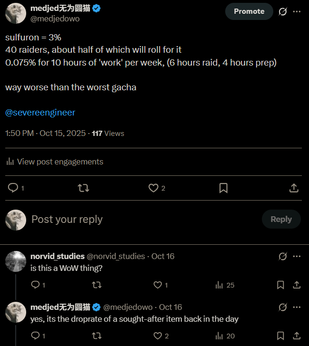The image size is (309, 346).
Task: Like norvid_studies' reply
Action: click(158, 285)
